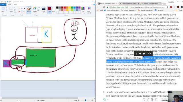Open Sign in to your account bookmark
The height and width of the screenshot is (102, 183).
pyautogui.click(x=129, y=10)
